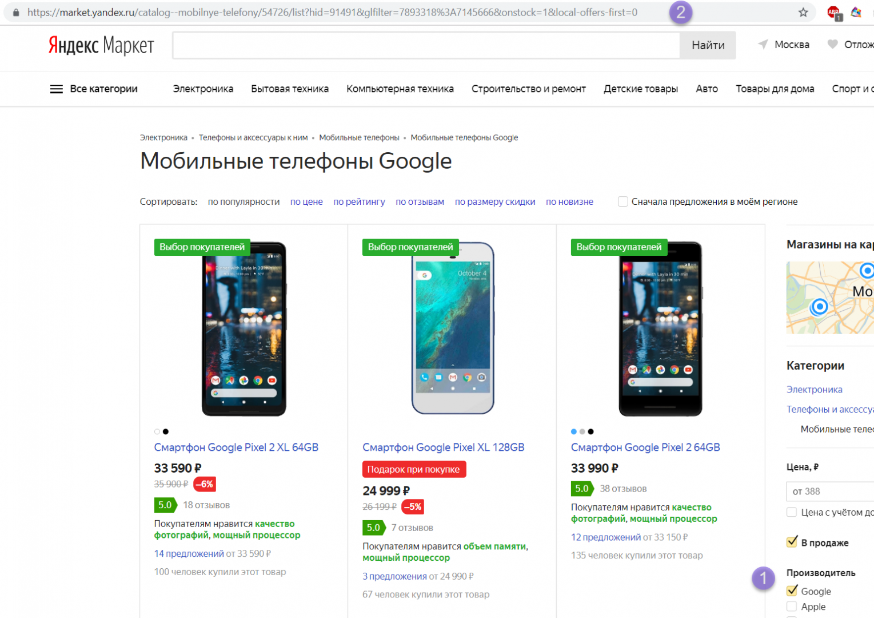Image resolution: width=874 pixels, height=618 pixels.
Task: Open the Бытовая техника menu item
Action: [x=289, y=89]
